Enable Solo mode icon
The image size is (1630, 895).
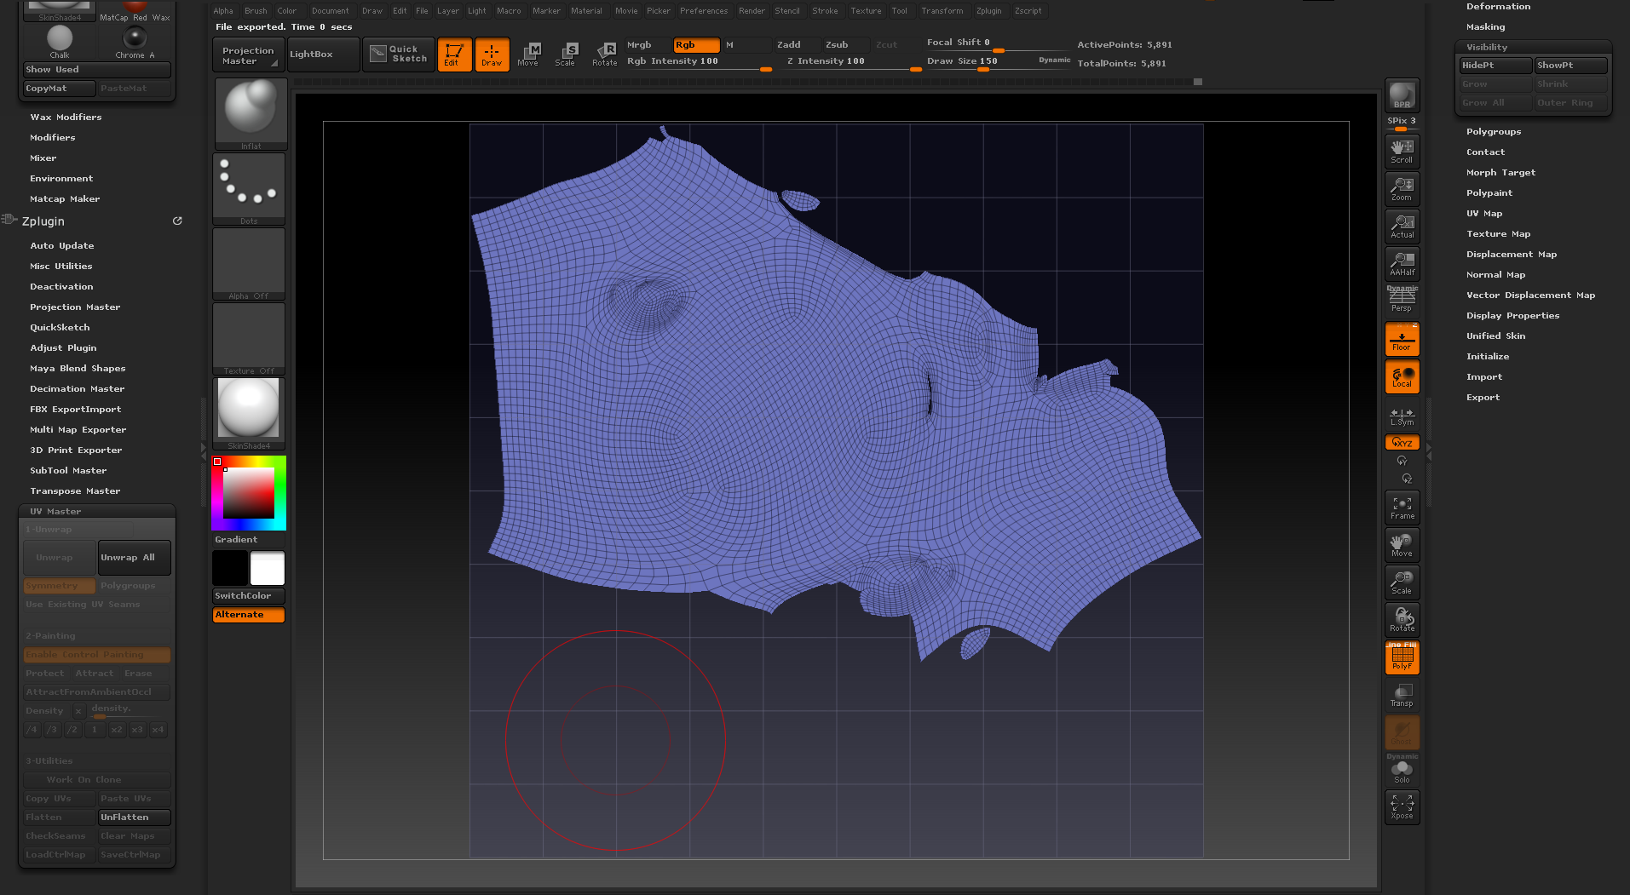pyautogui.click(x=1402, y=772)
